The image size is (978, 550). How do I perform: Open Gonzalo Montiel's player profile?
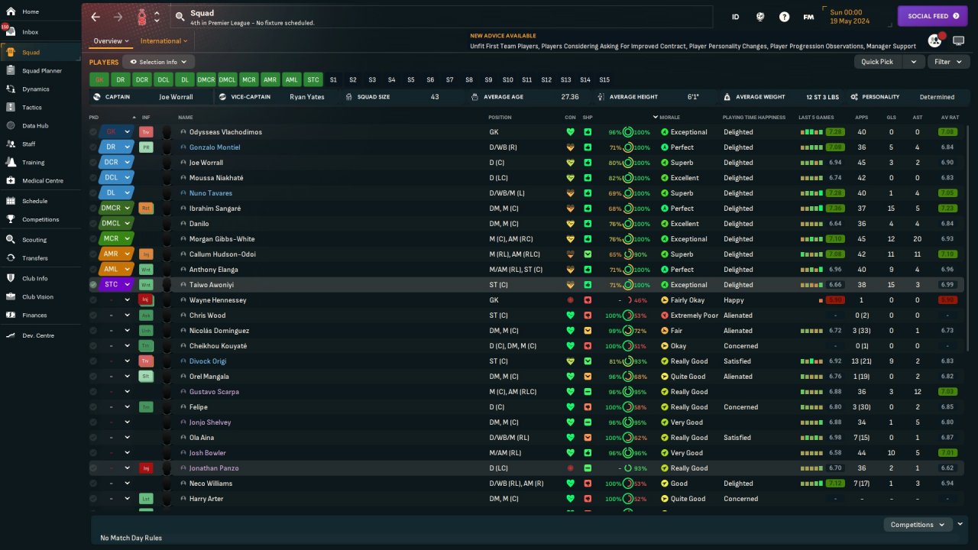215,147
